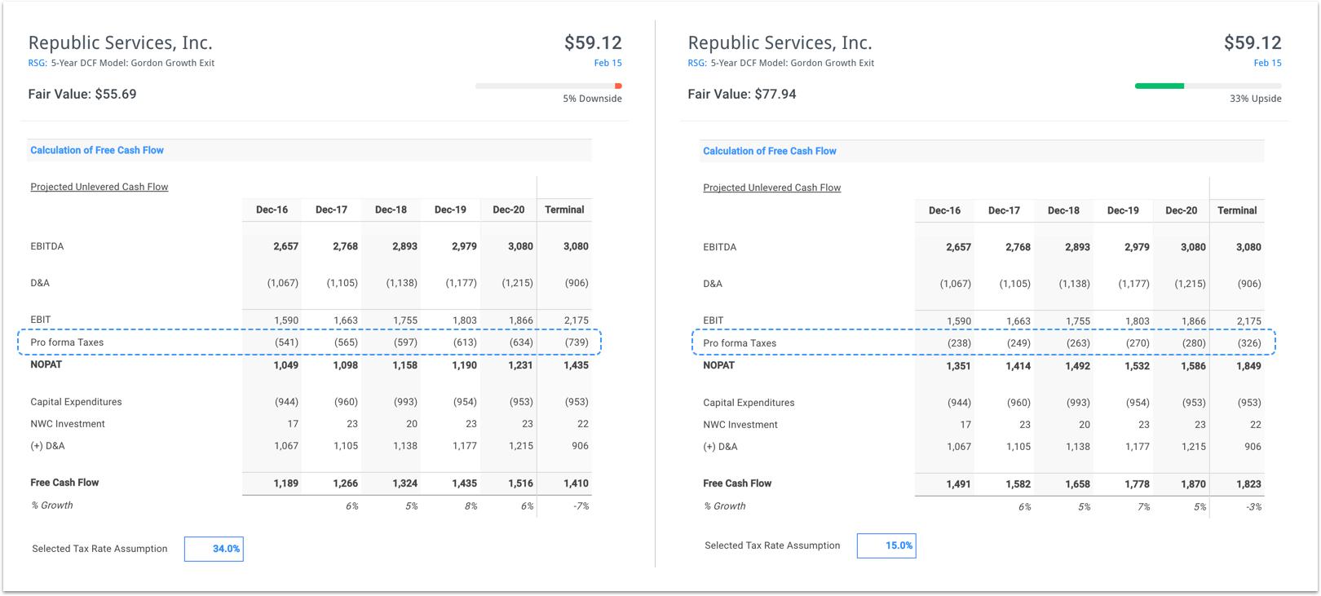Click the 1,870 Free Cash Flow value
The image size is (1321, 596).
(x=1193, y=484)
